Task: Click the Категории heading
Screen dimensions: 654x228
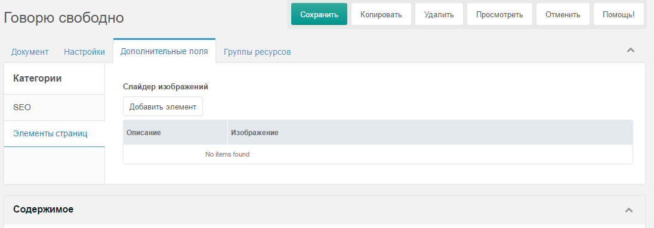Action: (38, 78)
